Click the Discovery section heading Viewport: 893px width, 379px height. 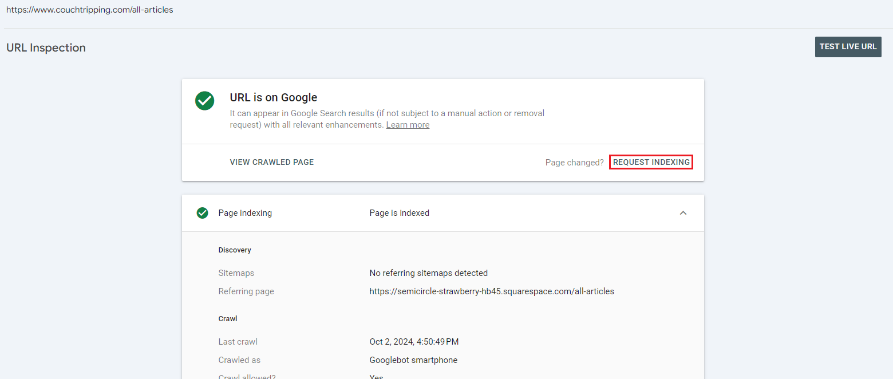[235, 250]
